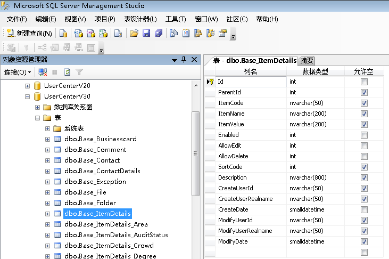The image size is (389, 259).
Task: Expand the 系统表 folder
Action: 48,129
